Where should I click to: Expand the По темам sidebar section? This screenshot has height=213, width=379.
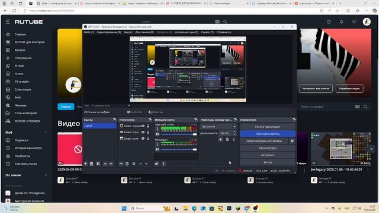pyautogui.click(x=46, y=175)
